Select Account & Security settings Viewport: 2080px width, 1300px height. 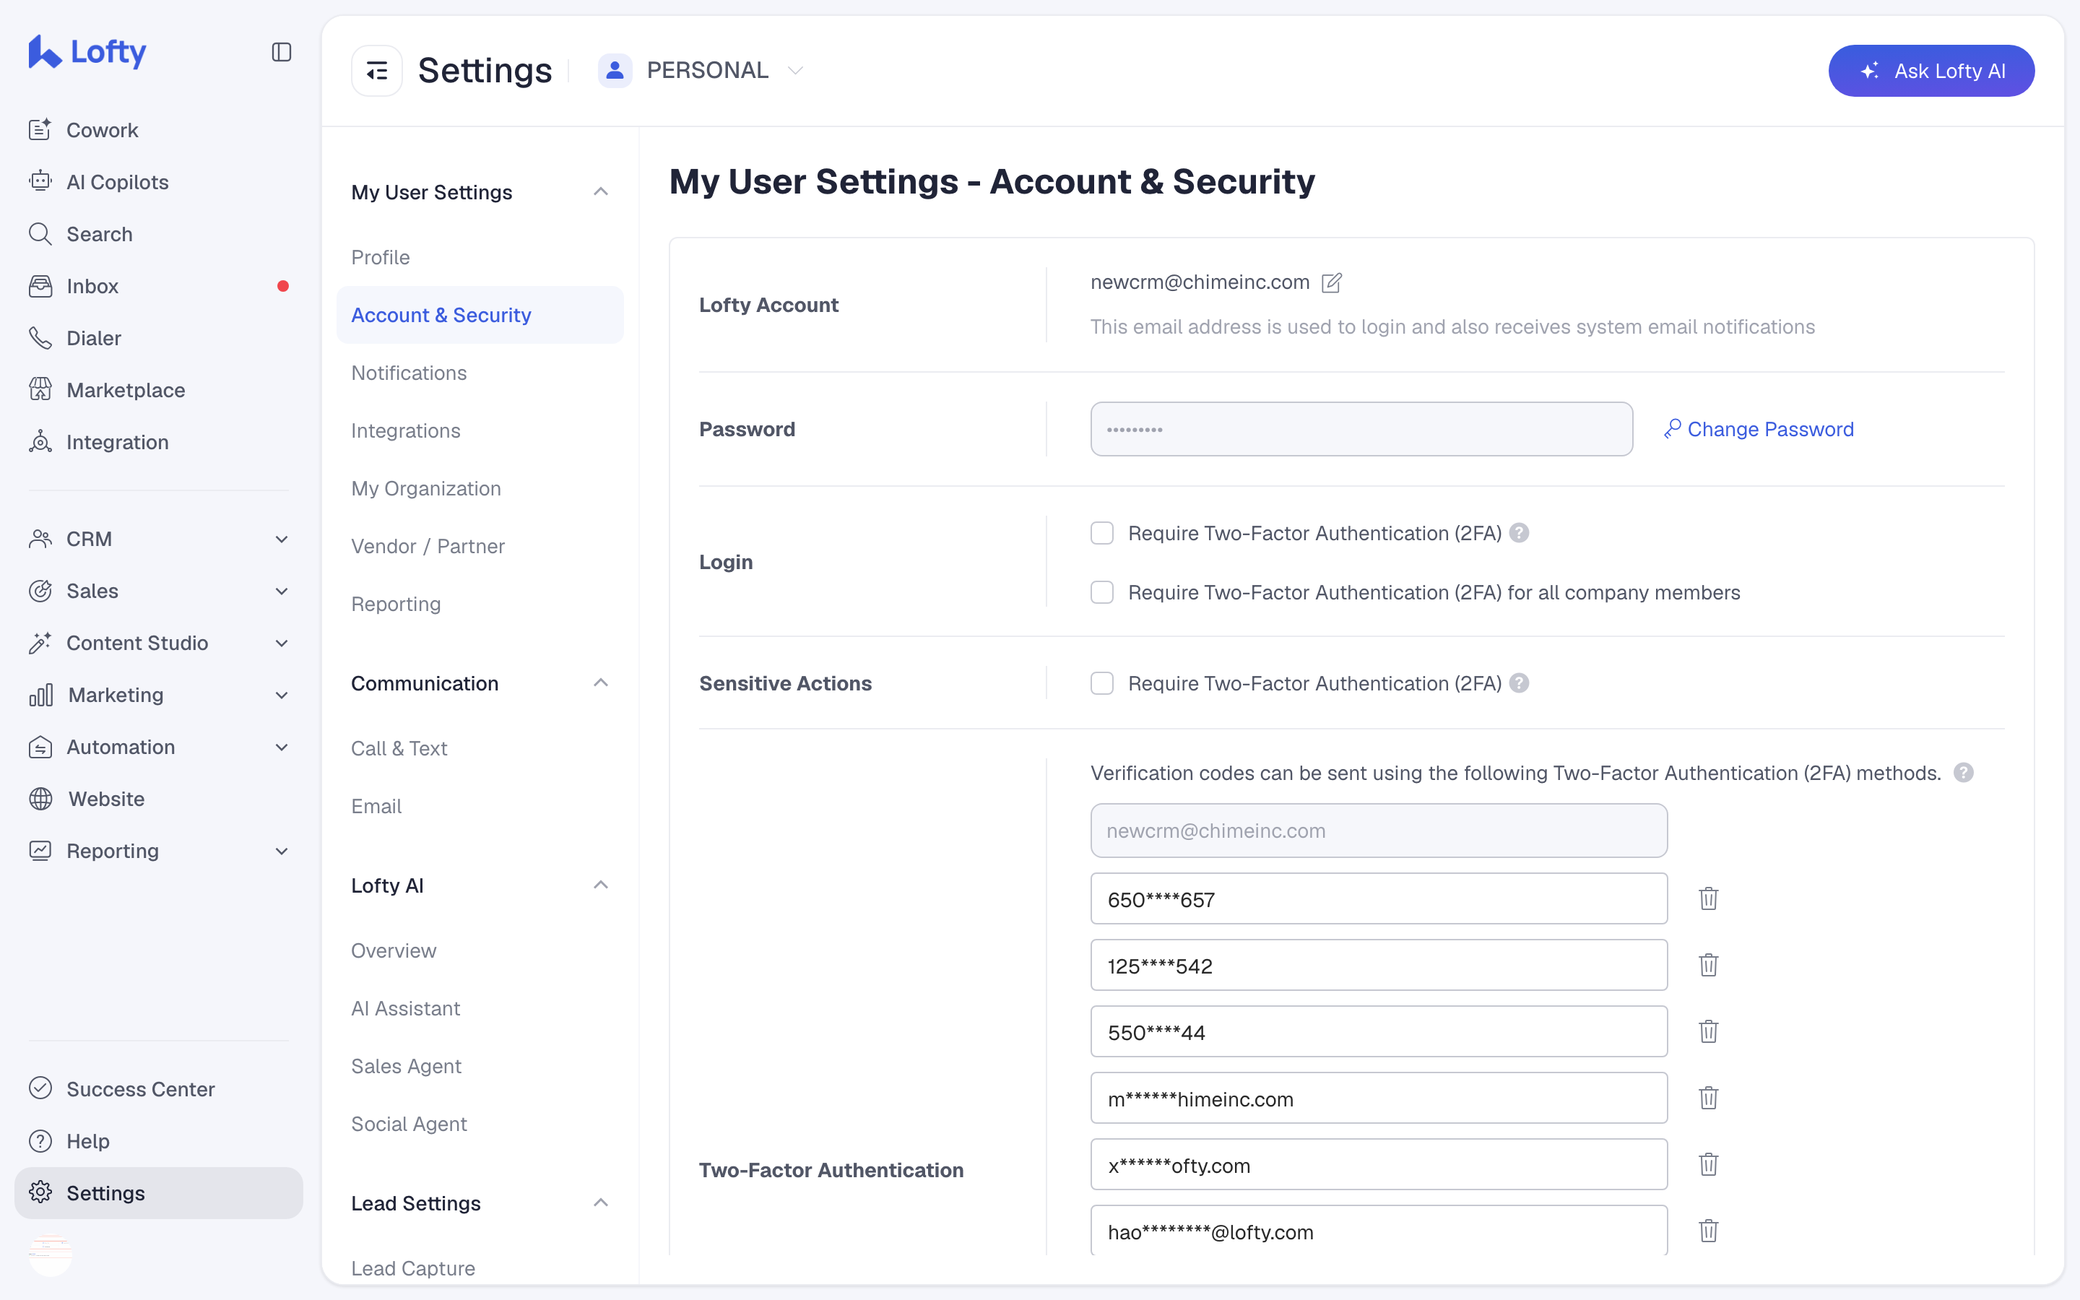[x=480, y=315]
